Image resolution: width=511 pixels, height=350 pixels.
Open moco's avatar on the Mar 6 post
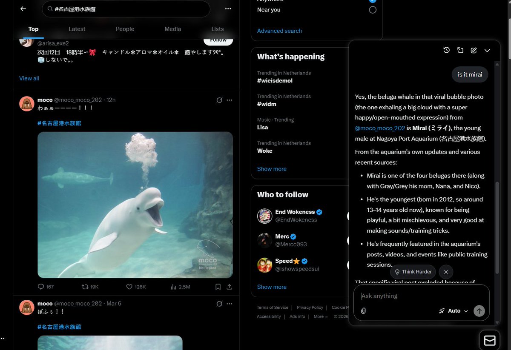point(27,307)
